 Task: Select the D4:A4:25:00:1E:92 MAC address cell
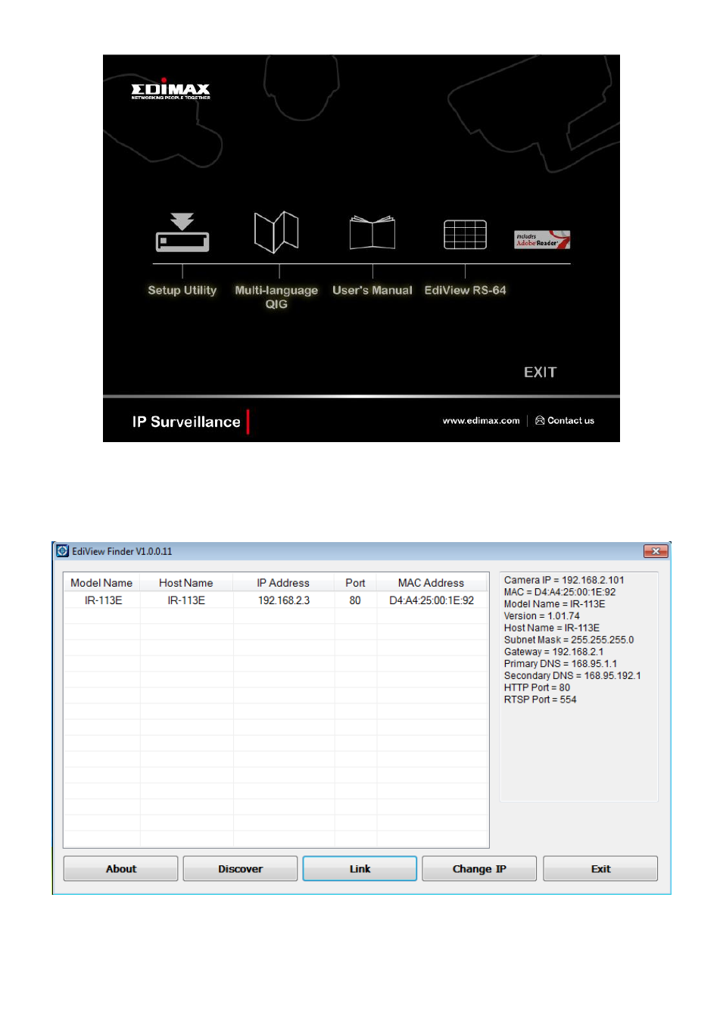[432, 600]
